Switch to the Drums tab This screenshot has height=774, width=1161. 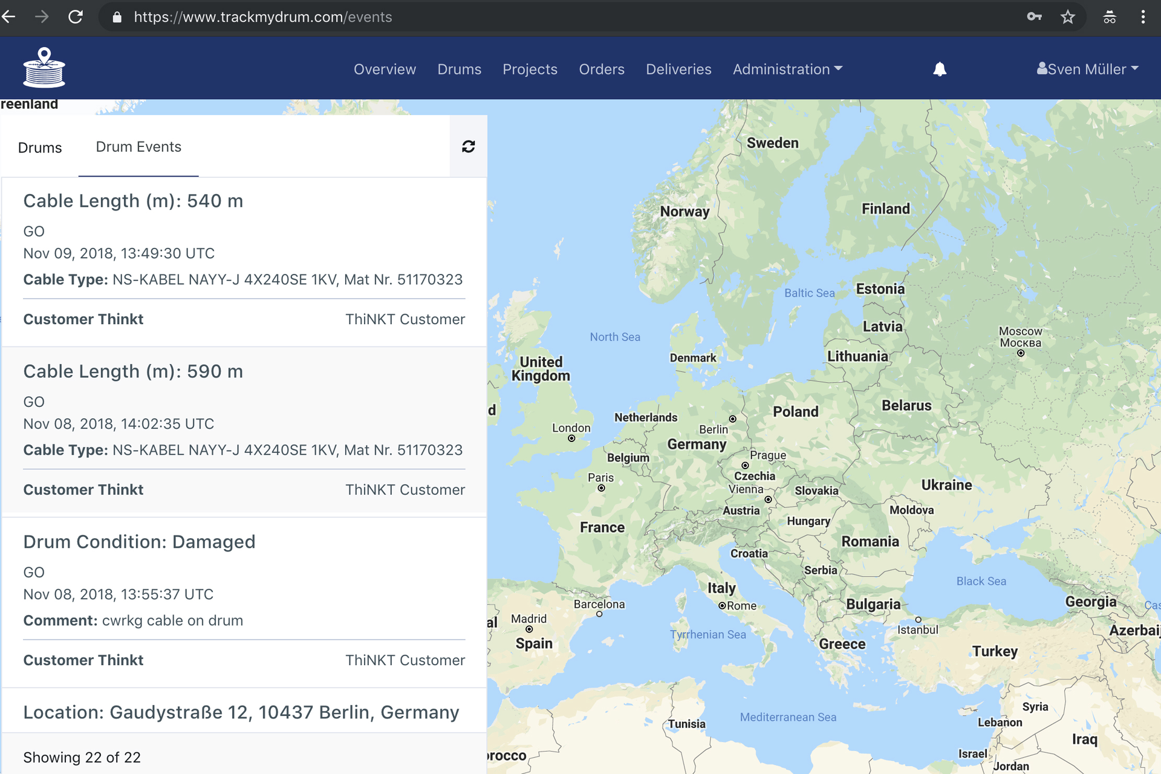(40, 148)
